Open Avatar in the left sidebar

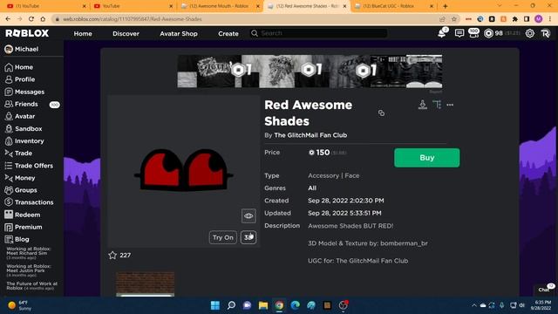[24, 116]
